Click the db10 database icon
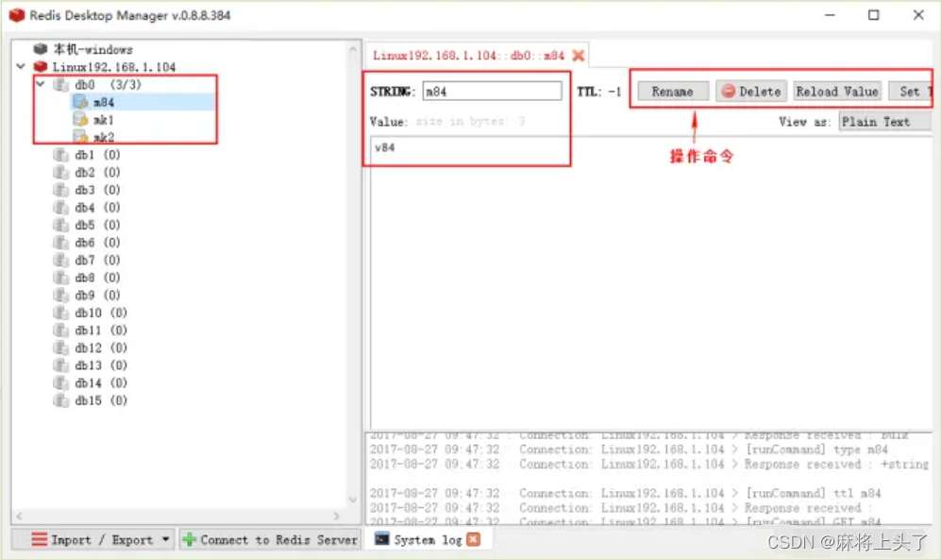941x560 pixels. point(60,313)
